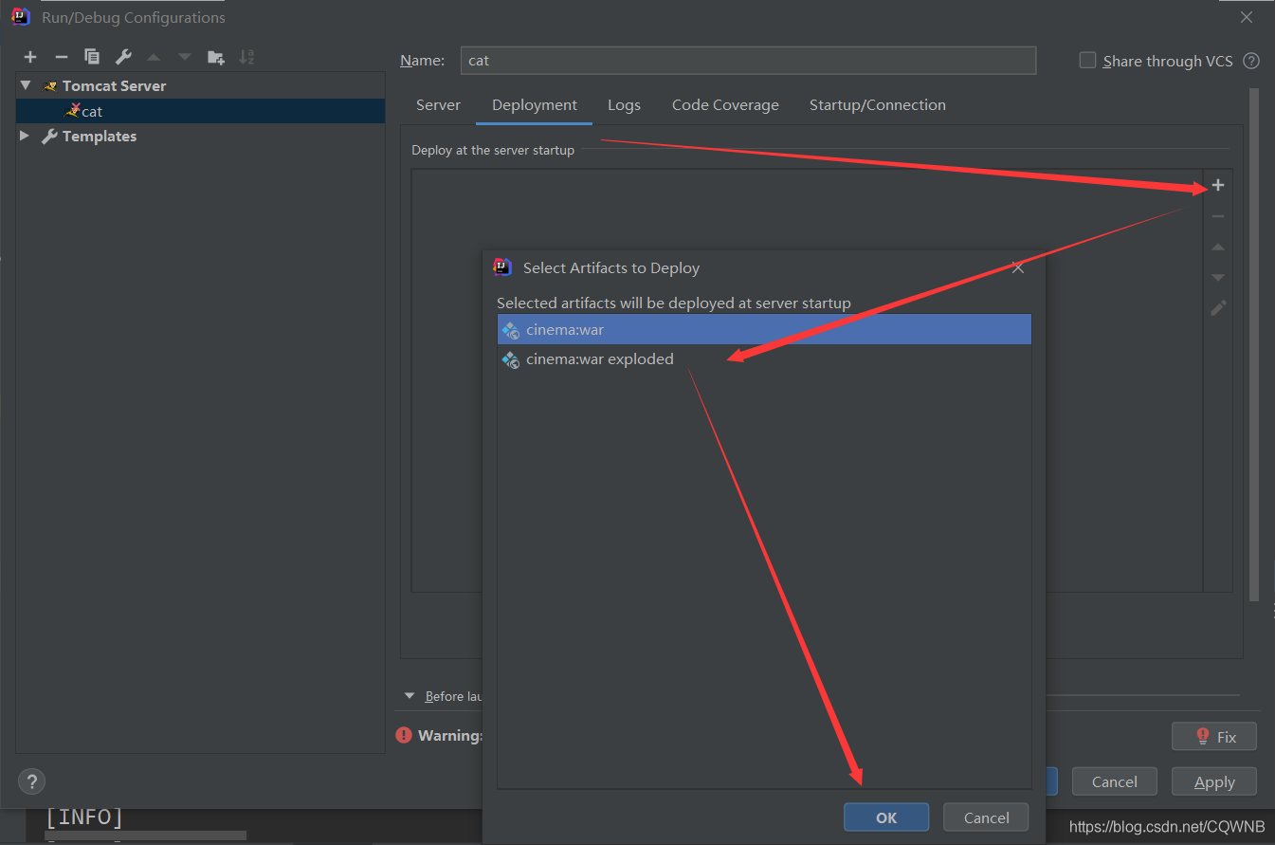This screenshot has width=1275, height=845.
Task: Click the red warning icon
Action: click(404, 735)
